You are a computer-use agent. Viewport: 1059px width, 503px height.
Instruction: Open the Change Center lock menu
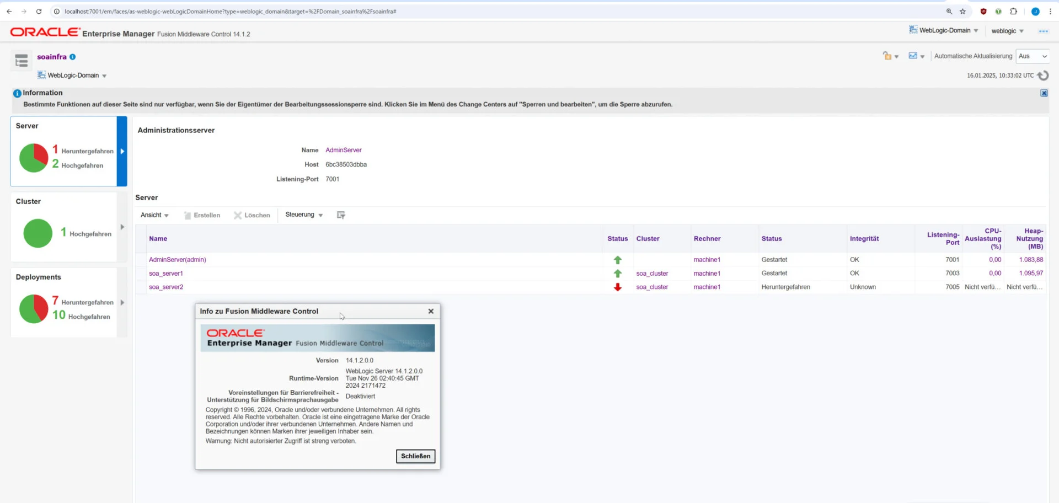click(890, 56)
